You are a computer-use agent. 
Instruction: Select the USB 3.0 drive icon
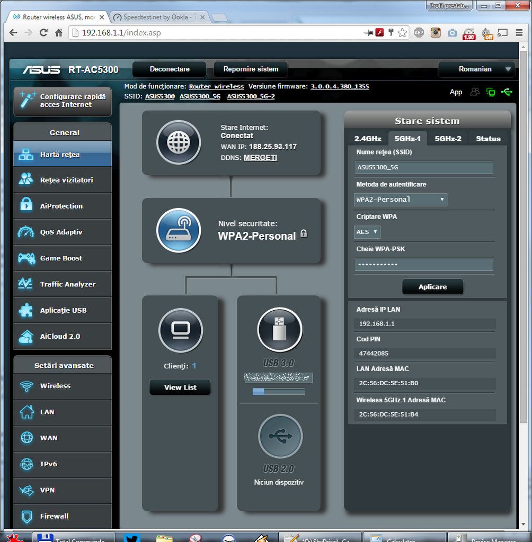280,329
